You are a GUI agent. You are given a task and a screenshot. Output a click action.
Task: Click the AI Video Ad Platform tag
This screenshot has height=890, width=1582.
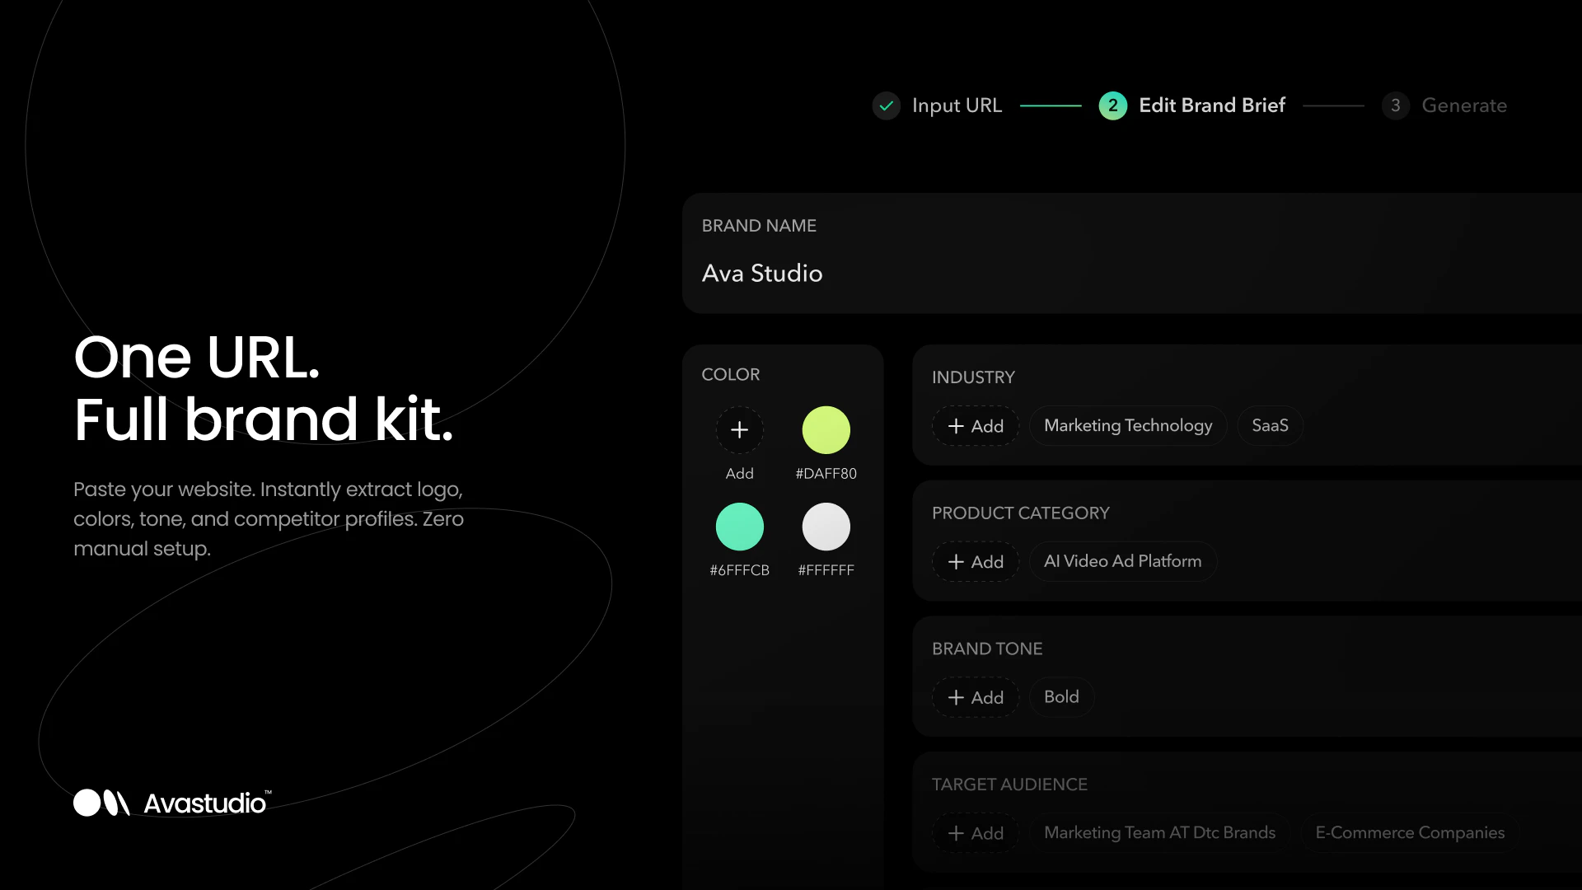click(x=1122, y=562)
